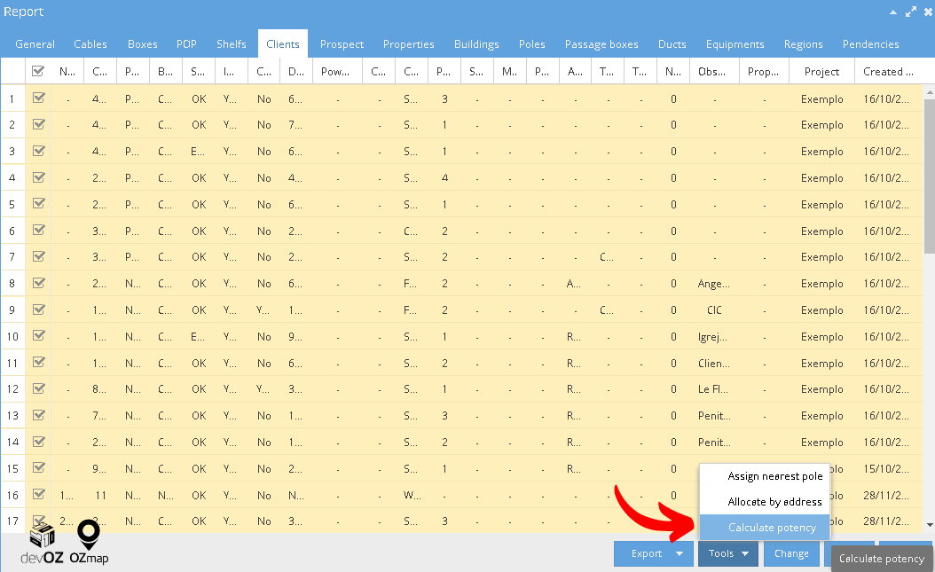Click the 28/11 date cell in row 16
The width and height of the screenshot is (935, 572).
pyautogui.click(x=889, y=495)
